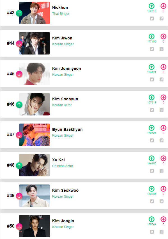Downvote Kim Jiwon with the pink arrow
Screen dimensions: 168x239
pyautogui.click(x=163, y=36)
